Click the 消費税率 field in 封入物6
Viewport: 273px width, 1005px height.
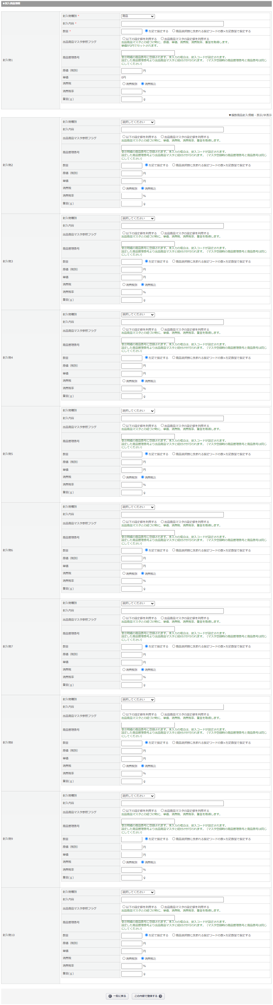(x=132, y=581)
